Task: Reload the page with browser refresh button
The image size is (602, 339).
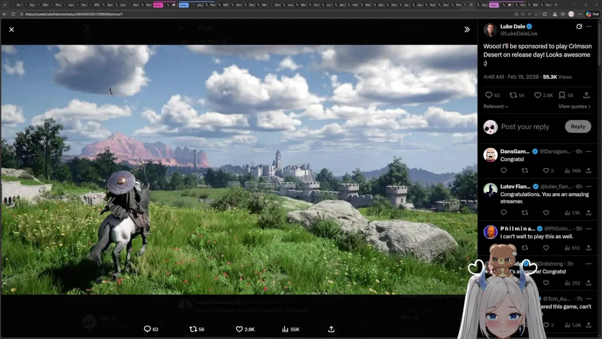Action: click(x=13, y=14)
